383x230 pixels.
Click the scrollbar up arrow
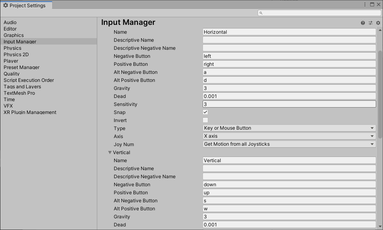(380, 30)
